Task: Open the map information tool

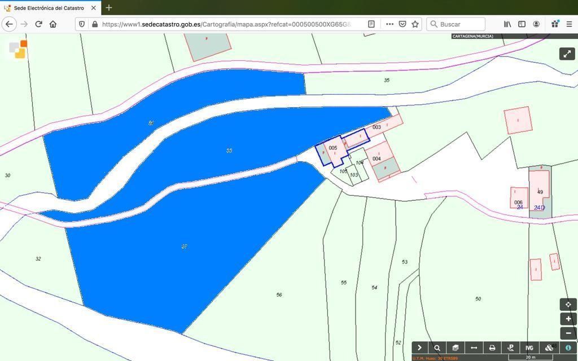Action: [568, 348]
